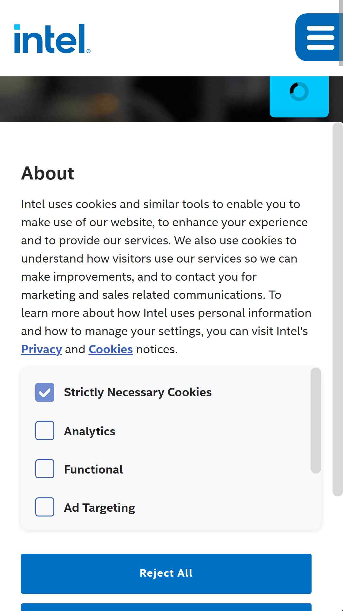Click the partially visible button below Reject All

166,607
